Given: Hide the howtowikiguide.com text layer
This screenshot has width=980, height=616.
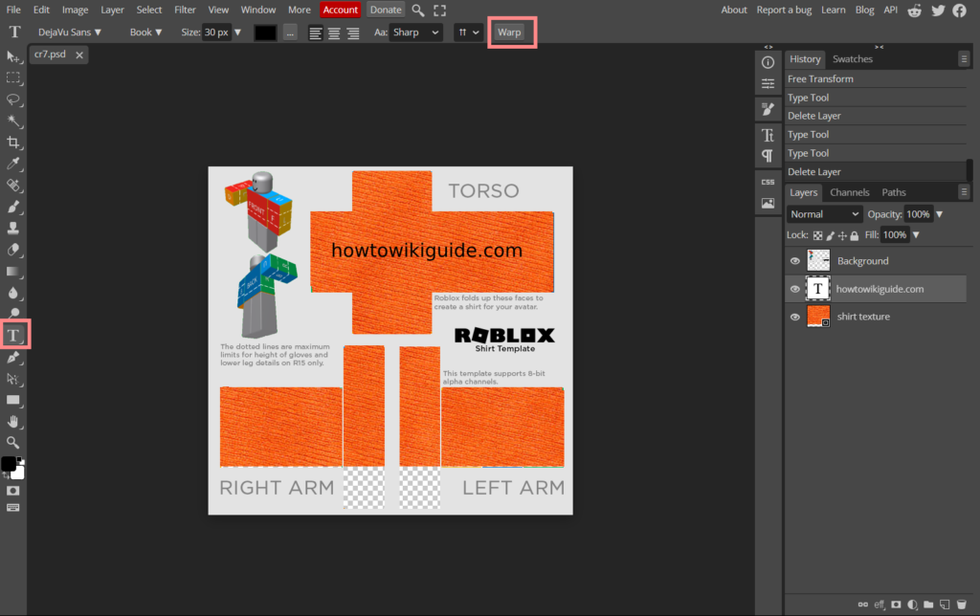Looking at the screenshot, I should [795, 289].
